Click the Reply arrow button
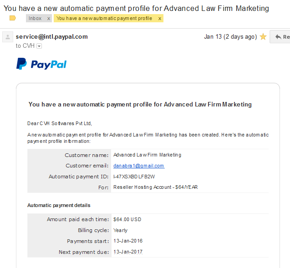The width and height of the screenshot is (290, 268). 280,37
